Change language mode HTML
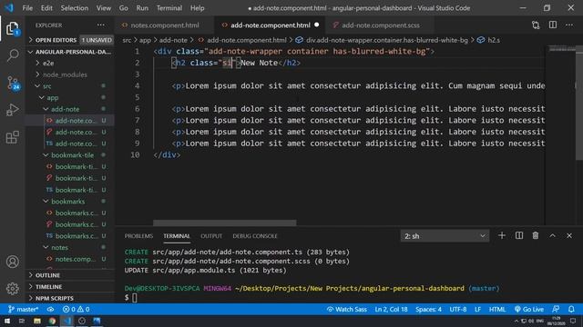Screen dimensions: 583x327 point(497,309)
